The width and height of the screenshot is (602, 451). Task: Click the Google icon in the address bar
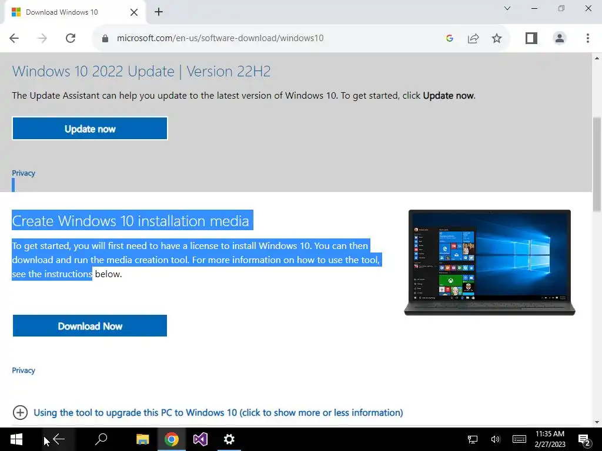pyautogui.click(x=449, y=38)
